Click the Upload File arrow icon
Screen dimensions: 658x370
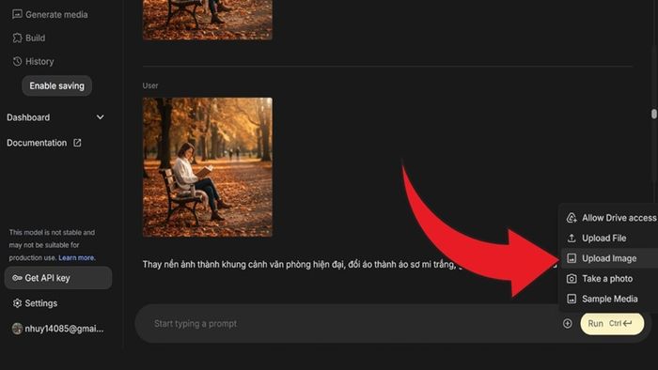(x=572, y=238)
